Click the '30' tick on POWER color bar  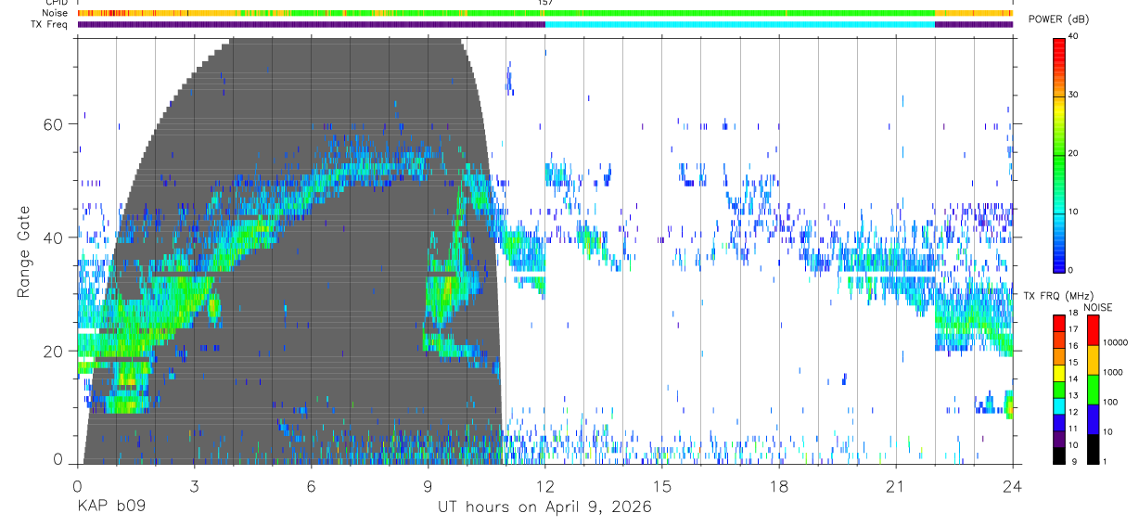point(1074,95)
